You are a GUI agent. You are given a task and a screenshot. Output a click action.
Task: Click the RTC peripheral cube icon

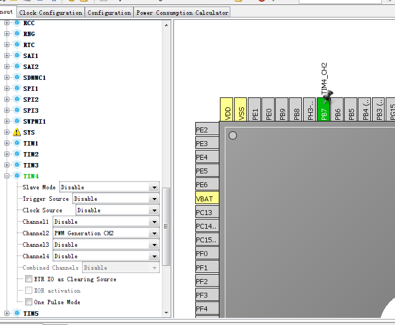(x=17, y=45)
